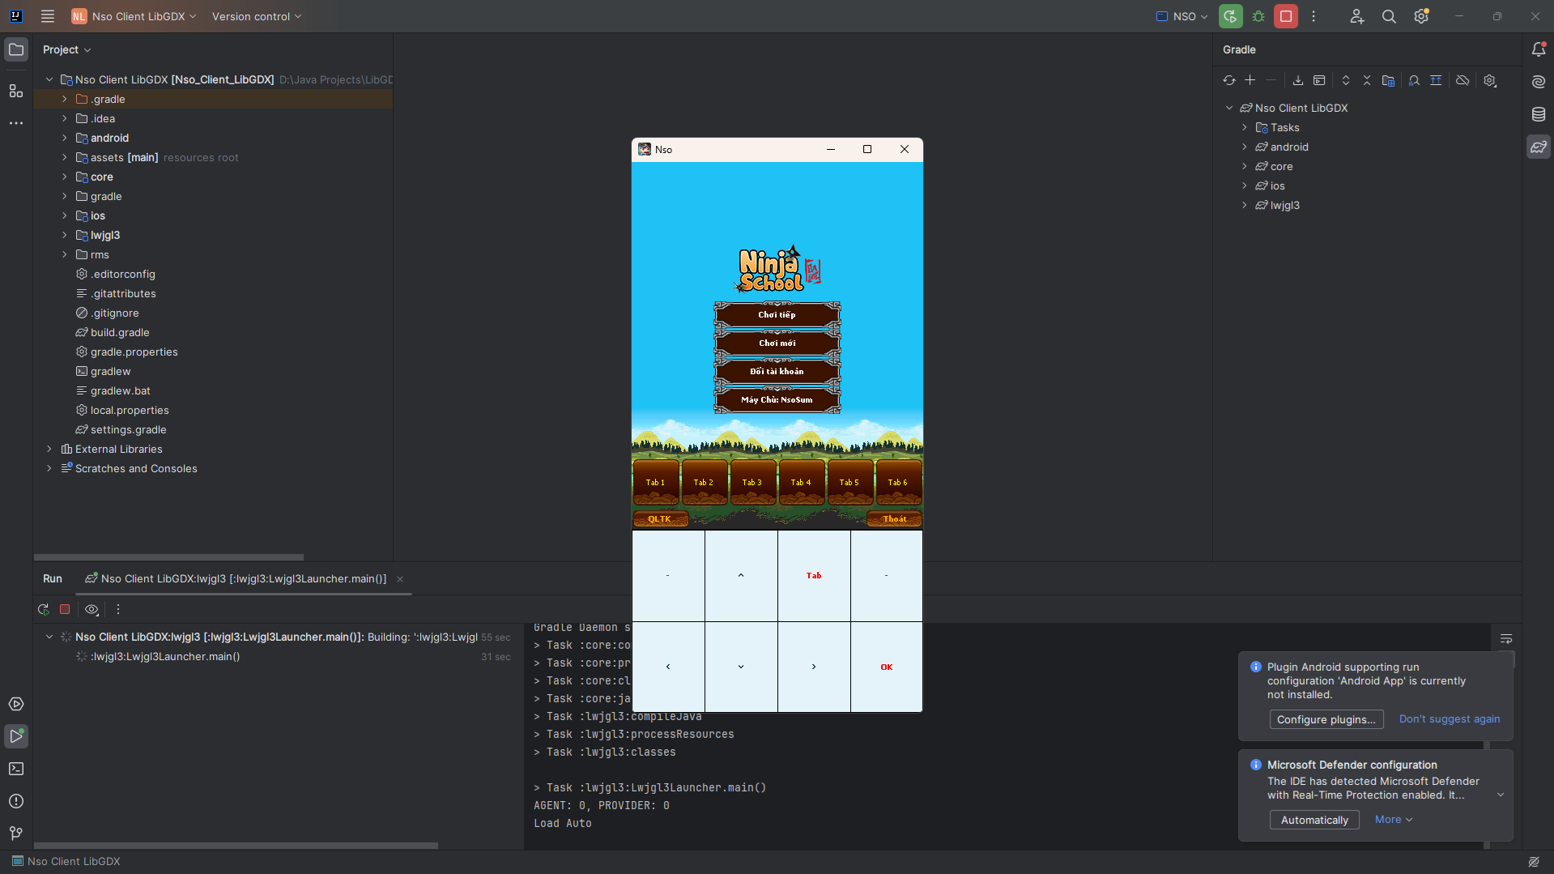The height and width of the screenshot is (874, 1554).
Task: Open IDE settings gear
Action: coord(1421,16)
